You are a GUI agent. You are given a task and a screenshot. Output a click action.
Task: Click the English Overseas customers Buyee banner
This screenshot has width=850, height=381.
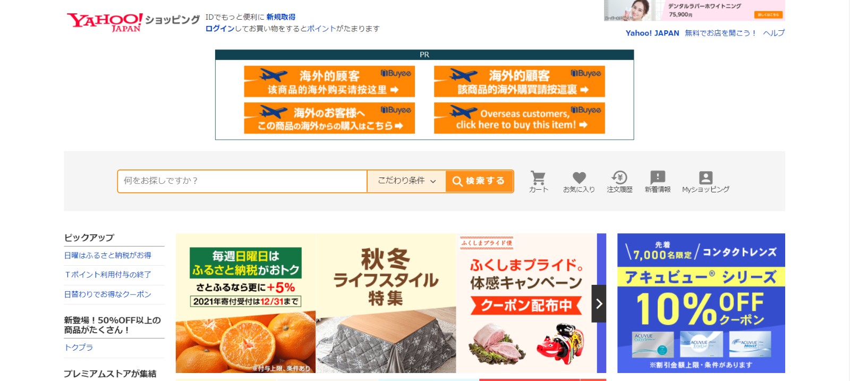point(519,118)
